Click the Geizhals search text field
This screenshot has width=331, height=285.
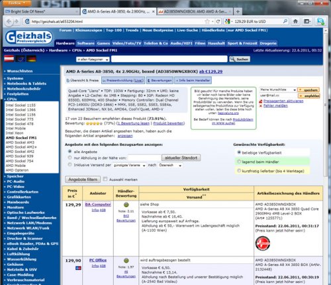pos(169,59)
